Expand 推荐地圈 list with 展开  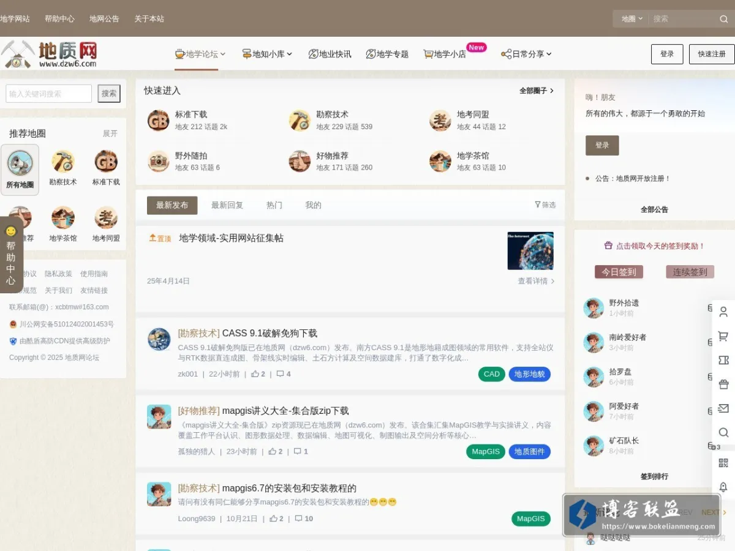click(x=110, y=133)
